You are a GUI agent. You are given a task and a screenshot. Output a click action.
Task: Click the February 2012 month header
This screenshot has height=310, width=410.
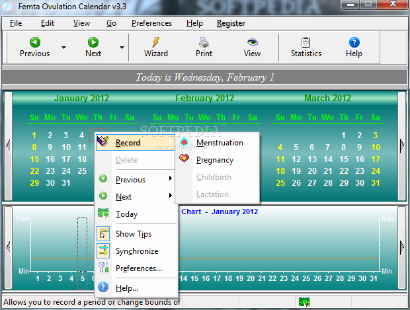(204, 98)
